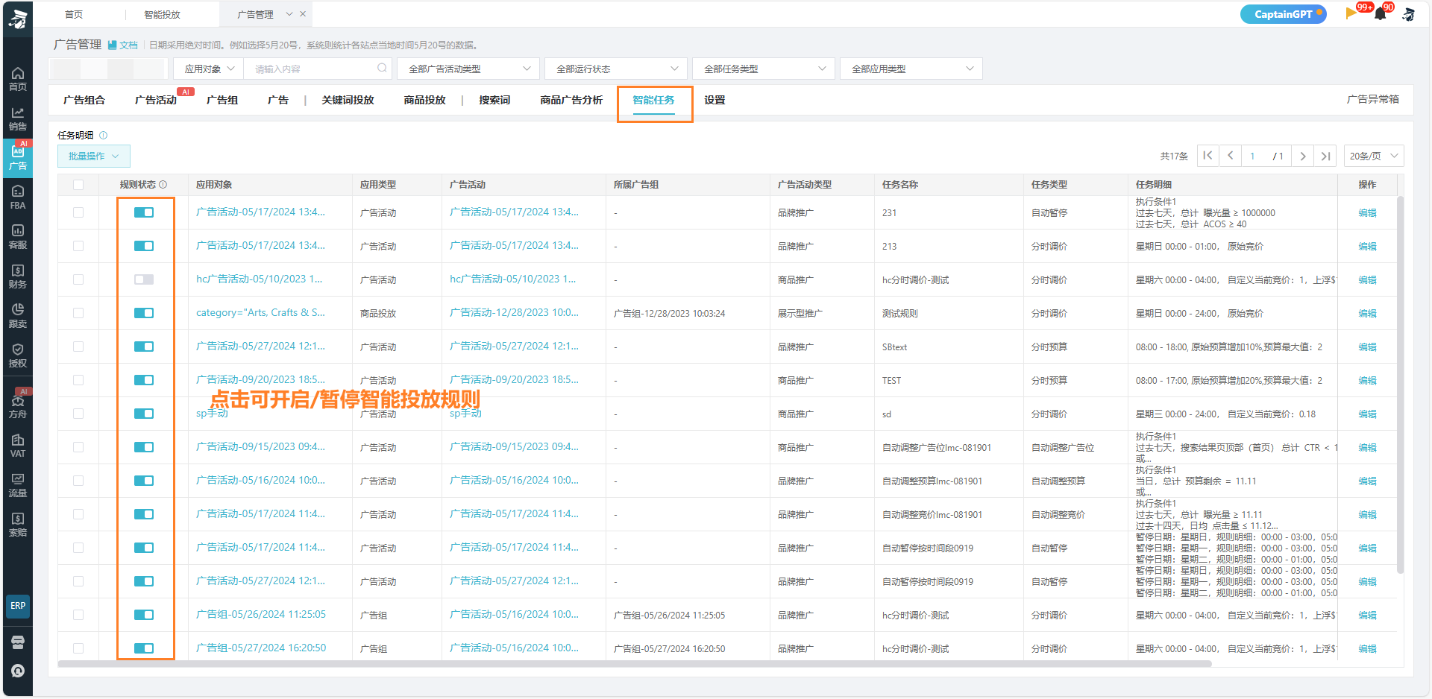Expand the tab list chevron beside 广告管理 tab
The width and height of the screenshot is (1432, 699).
point(289,14)
